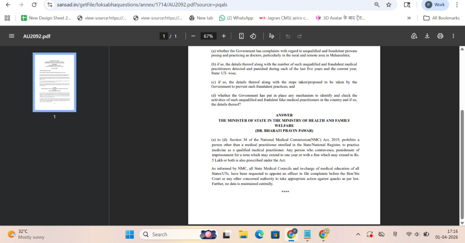
Task: Open Wi-Fi network settings in tray
Action: click(x=409, y=234)
